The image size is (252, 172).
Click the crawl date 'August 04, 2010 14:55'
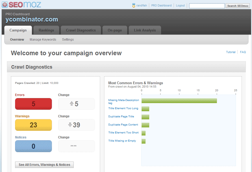point(142,86)
